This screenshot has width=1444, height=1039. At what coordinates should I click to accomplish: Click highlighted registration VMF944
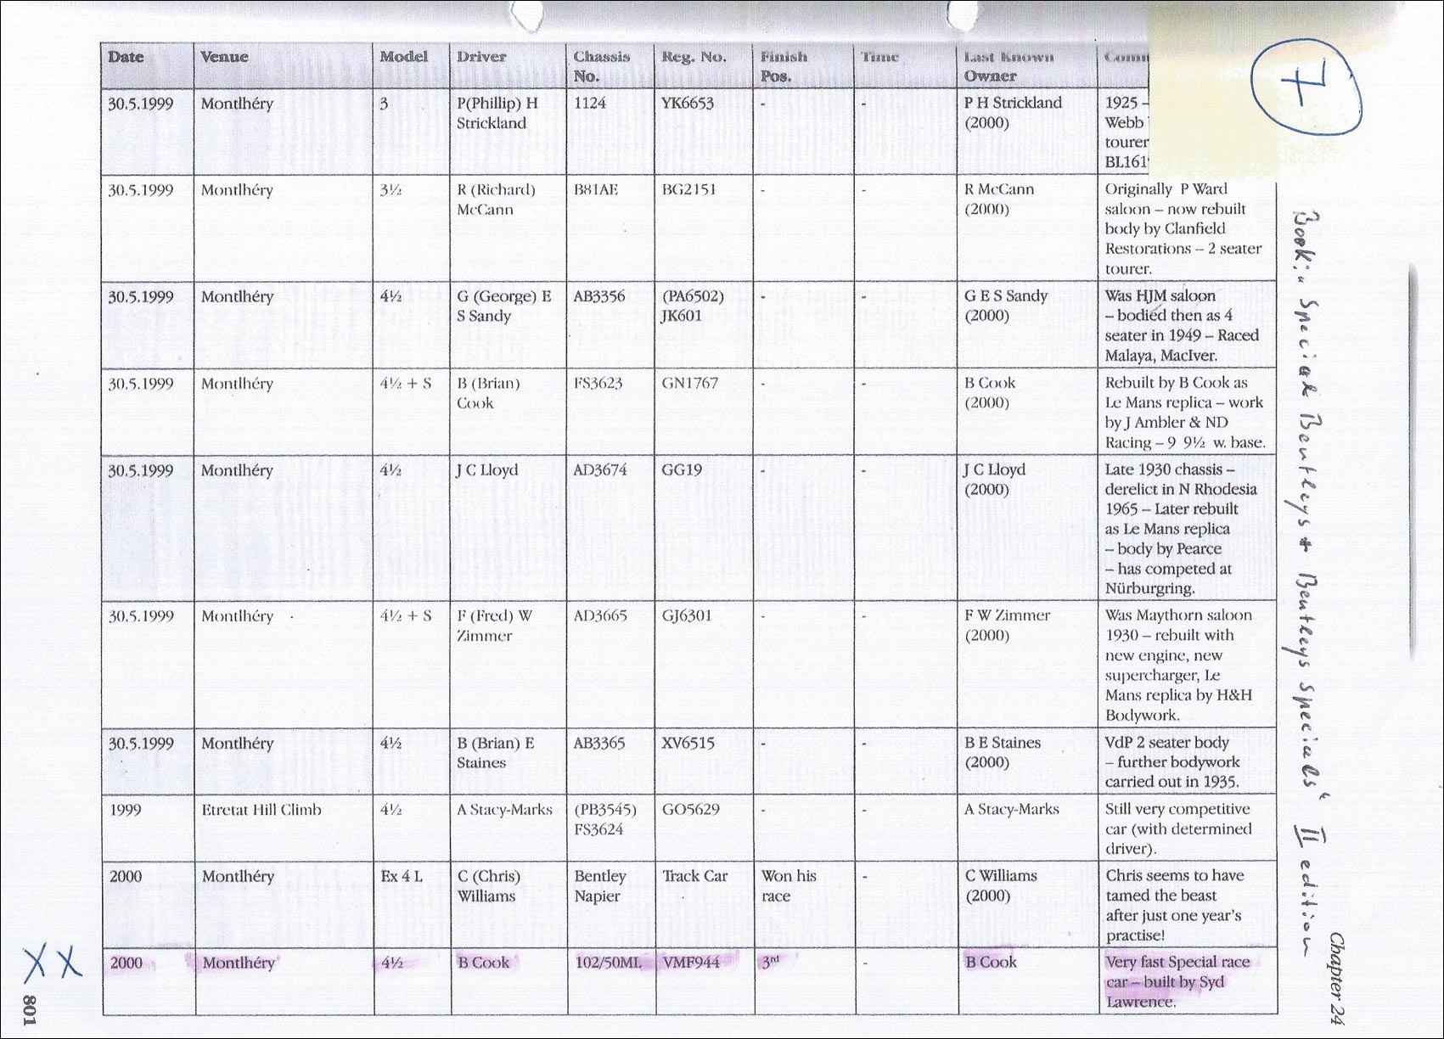coord(691,963)
